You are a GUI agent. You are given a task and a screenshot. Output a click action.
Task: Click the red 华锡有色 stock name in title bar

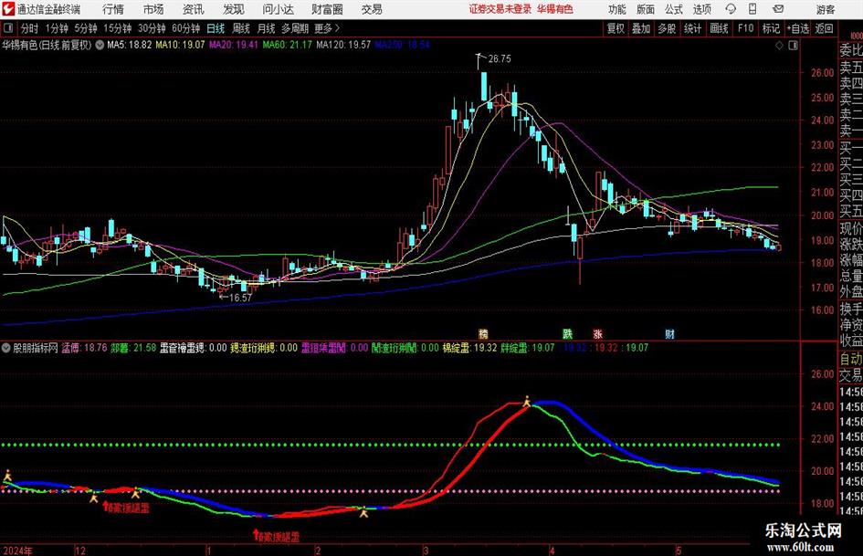point(555,9)
